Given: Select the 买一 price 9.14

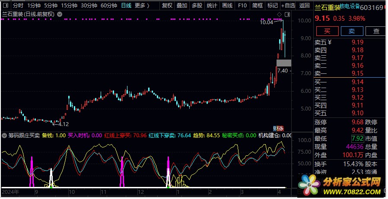Looking at the screenshot, I should pyautogui.click(x=358, y=82).
